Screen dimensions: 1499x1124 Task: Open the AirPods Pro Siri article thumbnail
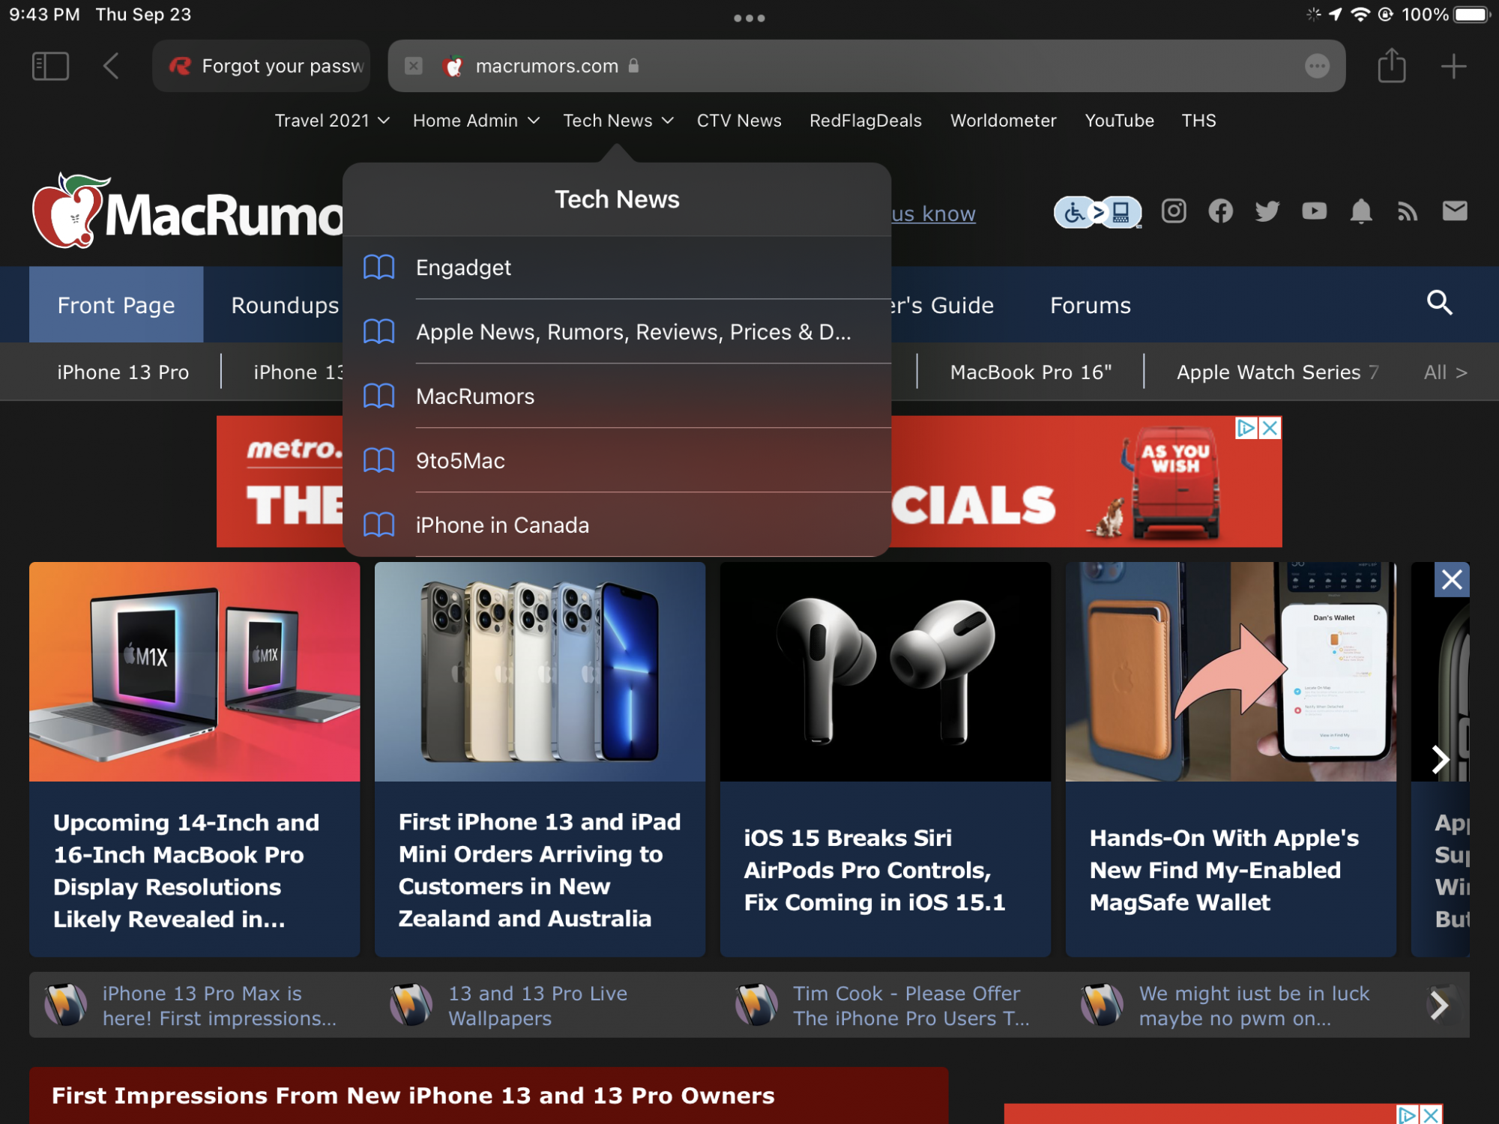pos(884,671)
